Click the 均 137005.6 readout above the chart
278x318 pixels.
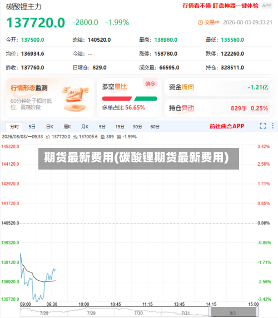(x=86, y=137)
